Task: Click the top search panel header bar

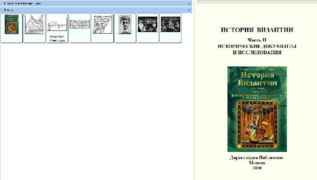Action: (96, 4)
